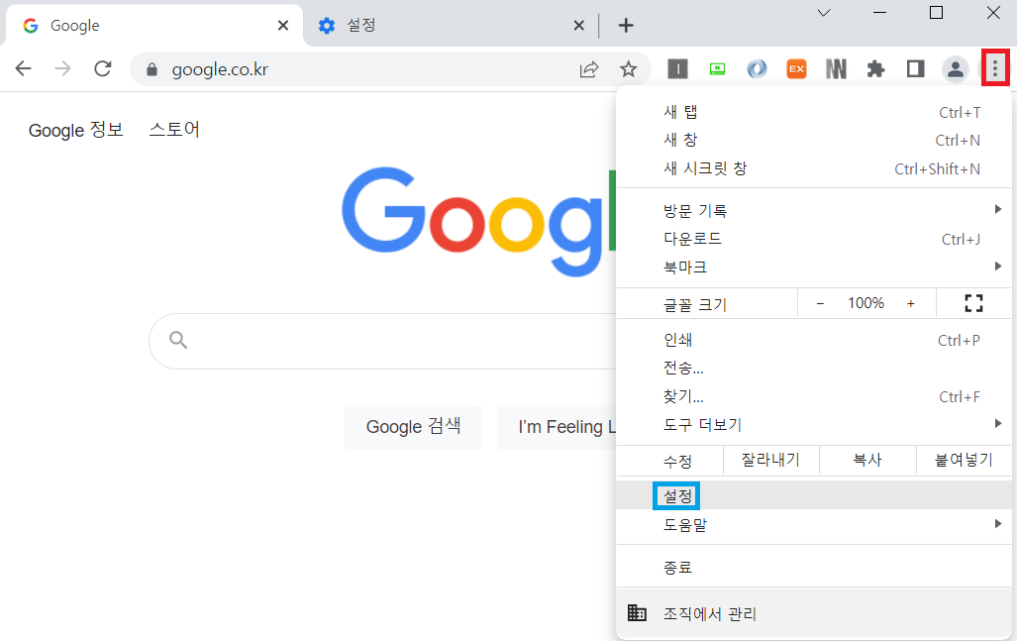The height and width of the screenshot is (641, 1017).
Task: Click the 100% zoom value
Action: pos(865,303)
